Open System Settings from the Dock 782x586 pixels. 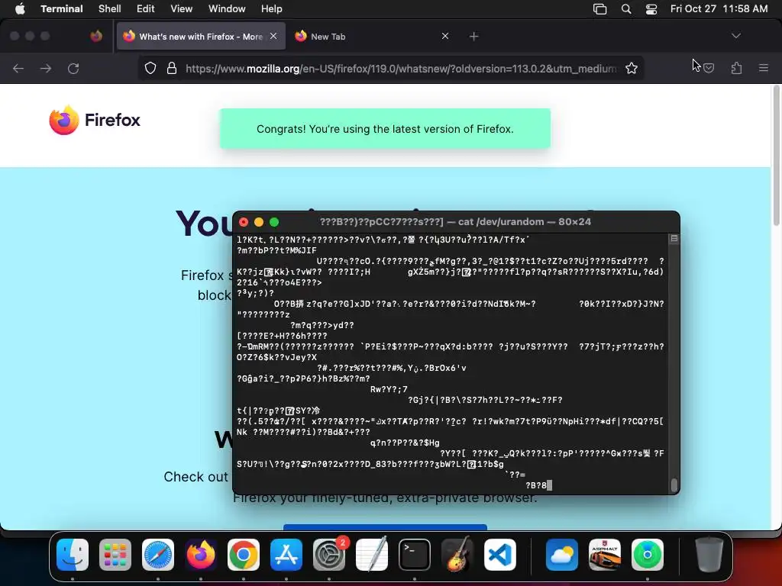(329, 555)
